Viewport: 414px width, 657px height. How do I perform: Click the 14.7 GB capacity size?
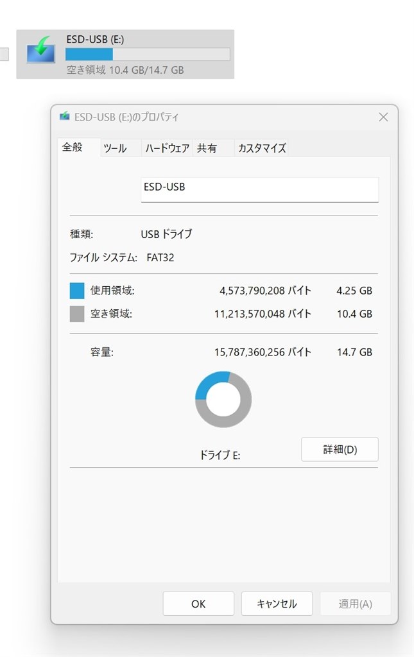354,352
